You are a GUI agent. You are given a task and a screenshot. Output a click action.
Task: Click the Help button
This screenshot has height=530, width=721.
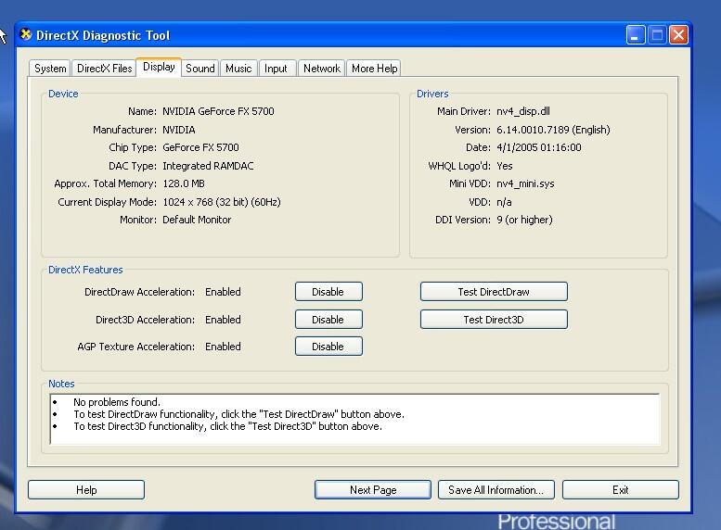(86, 489)
